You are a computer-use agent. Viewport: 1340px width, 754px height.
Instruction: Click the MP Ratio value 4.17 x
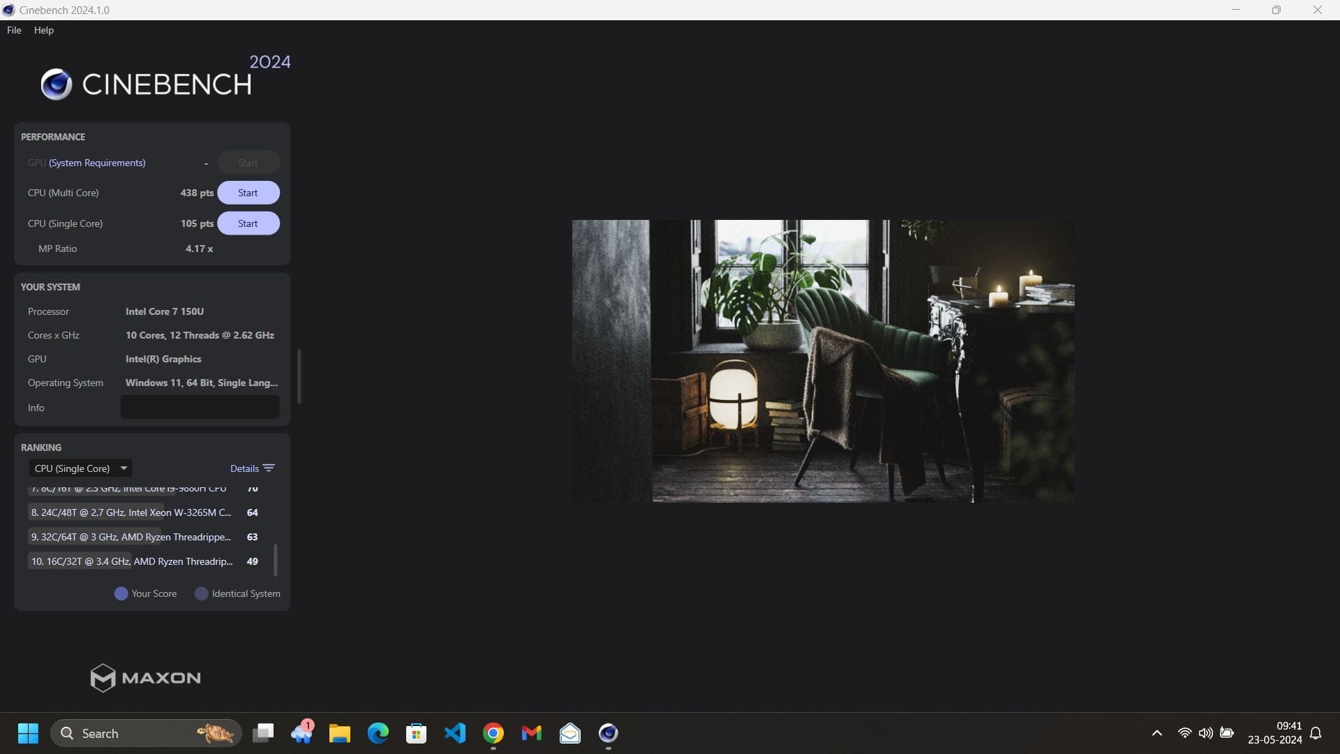199,249
